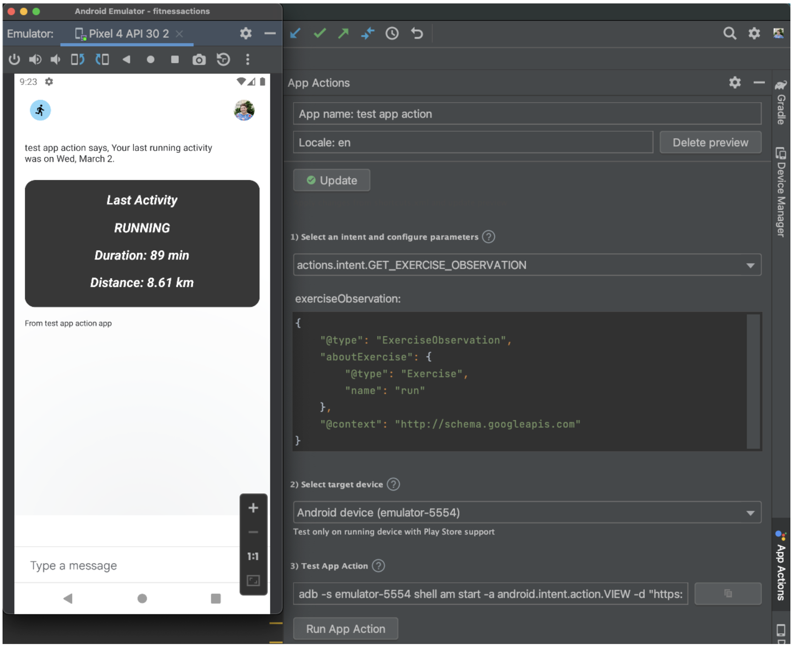795x648 pixels.
Task: Click the emulator power button icon
Action: pos(14,60)
